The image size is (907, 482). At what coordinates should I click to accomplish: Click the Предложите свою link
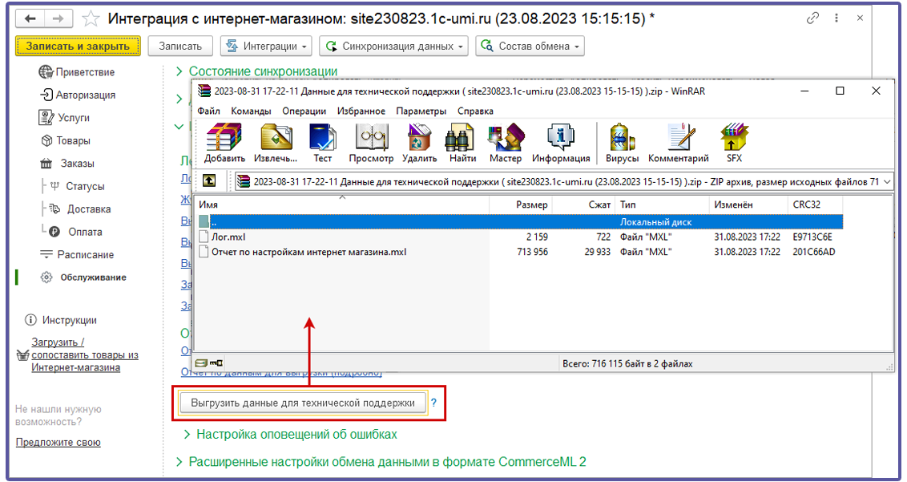58,442
